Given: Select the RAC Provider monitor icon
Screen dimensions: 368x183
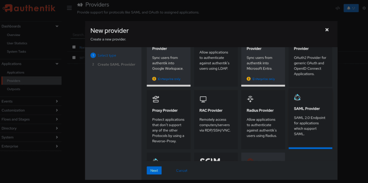Looking at the screenshot, I should click(203, 99).
